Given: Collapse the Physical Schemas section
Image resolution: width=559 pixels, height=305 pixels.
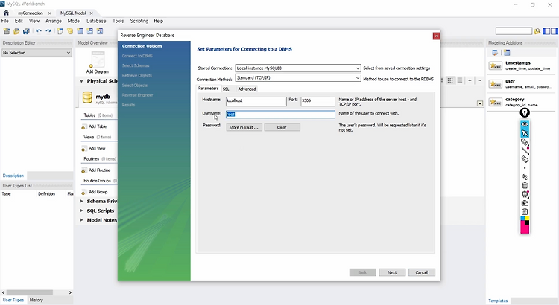Looking at the screenshot, I should (81, 81).
